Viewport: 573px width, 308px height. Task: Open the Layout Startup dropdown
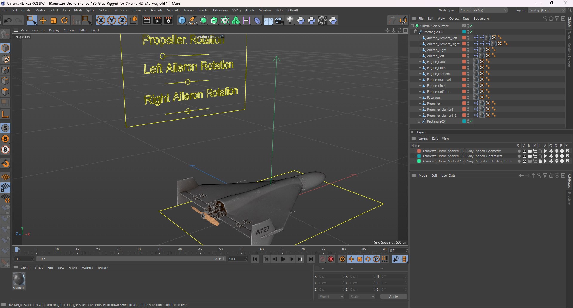point(547,10)
